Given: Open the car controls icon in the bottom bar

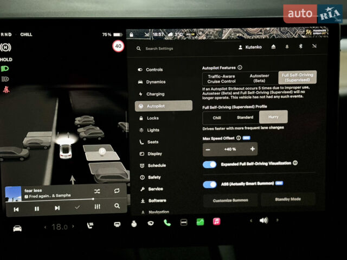Looking at the screenshot, I should pos(17,229).
